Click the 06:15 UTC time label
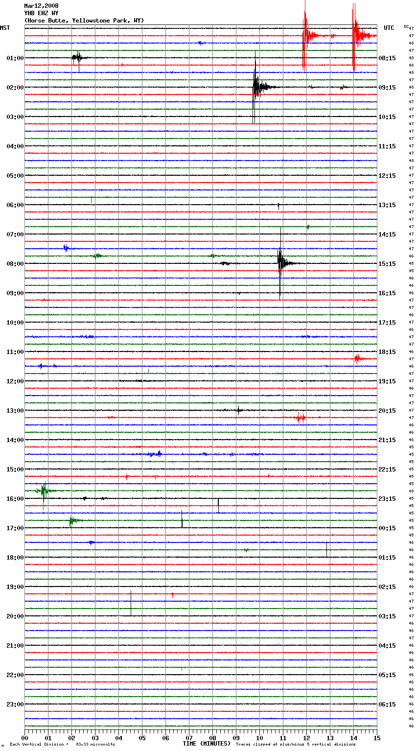 (387, 704)
